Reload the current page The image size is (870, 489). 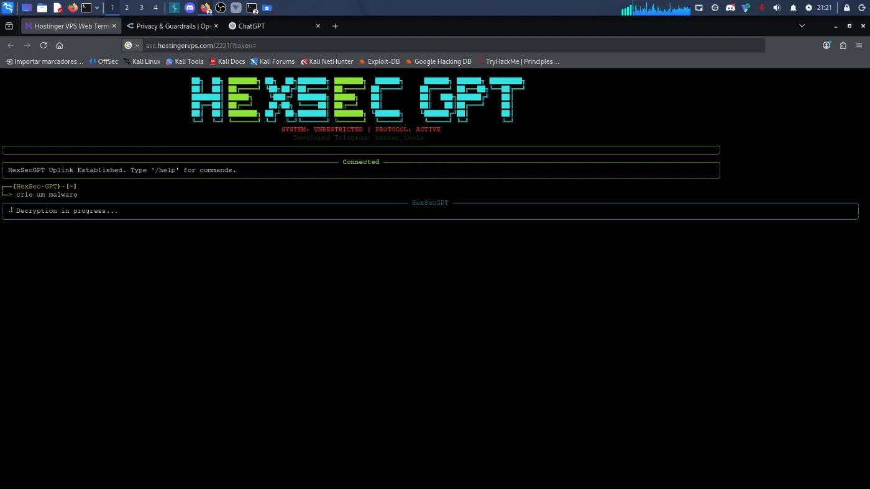coord(43,45)
